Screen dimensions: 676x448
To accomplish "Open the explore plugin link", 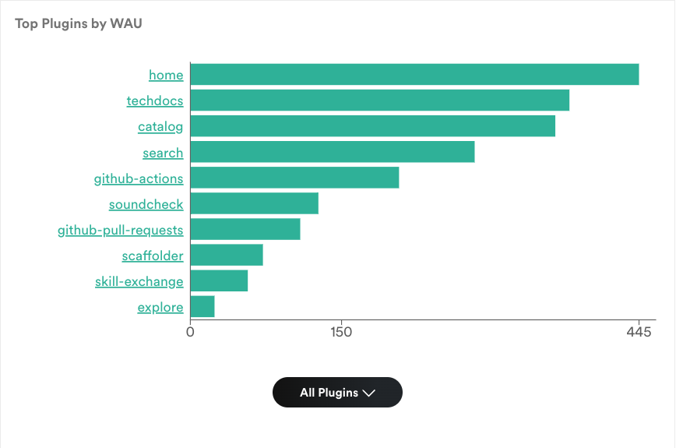I will click(x=160, y=308).
